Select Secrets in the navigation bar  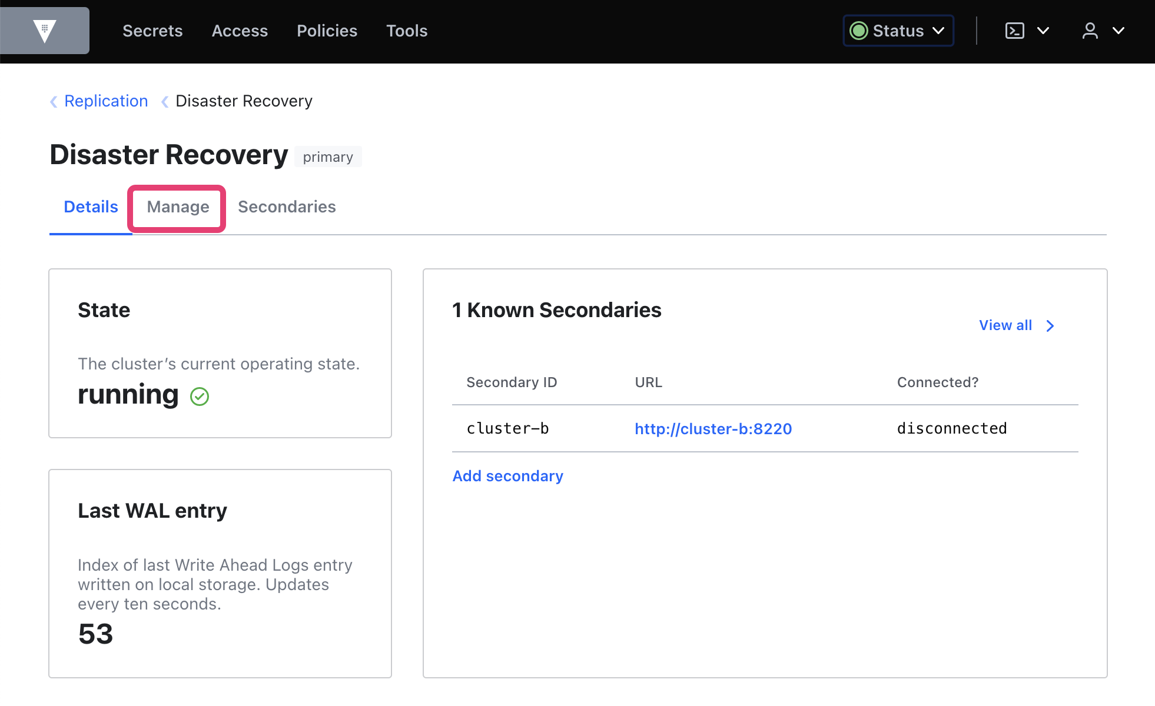click(152, 31)
